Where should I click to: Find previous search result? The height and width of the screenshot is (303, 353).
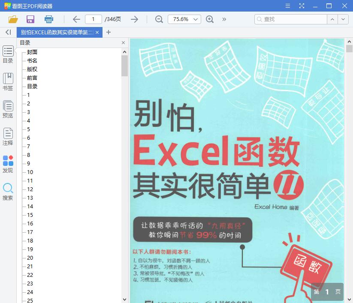332,19
